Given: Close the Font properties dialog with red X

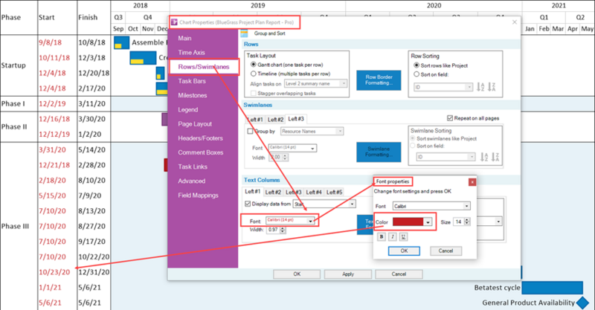Looking at the screenshot, I should 472,182.
